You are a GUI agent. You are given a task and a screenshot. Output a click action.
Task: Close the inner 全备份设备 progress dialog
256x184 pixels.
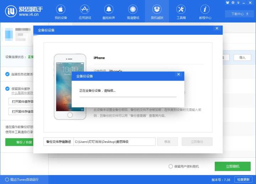click(x=178, y=75)
